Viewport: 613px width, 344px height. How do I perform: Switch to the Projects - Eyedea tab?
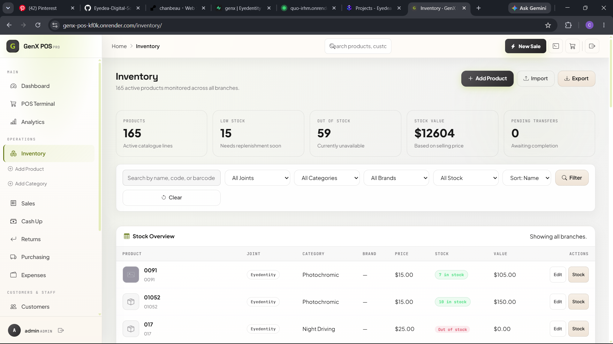[374, 8]
